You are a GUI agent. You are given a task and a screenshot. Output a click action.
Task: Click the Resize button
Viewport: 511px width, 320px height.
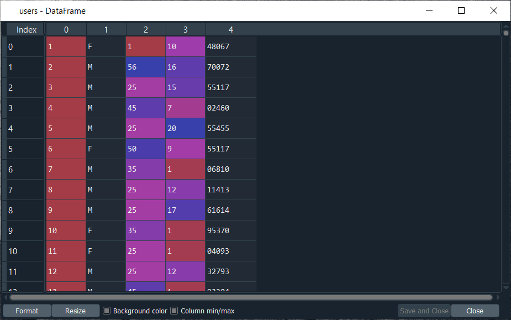pyautogui.click(x=75, y=311)
